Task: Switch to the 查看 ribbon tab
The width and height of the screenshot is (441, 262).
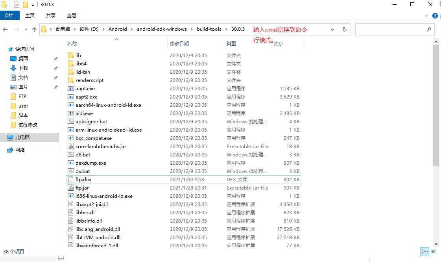Action: point(71,15)
